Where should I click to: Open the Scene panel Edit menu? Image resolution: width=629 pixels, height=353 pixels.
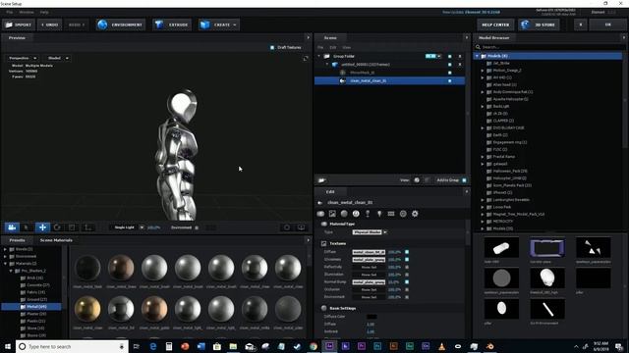pos(332,47)
